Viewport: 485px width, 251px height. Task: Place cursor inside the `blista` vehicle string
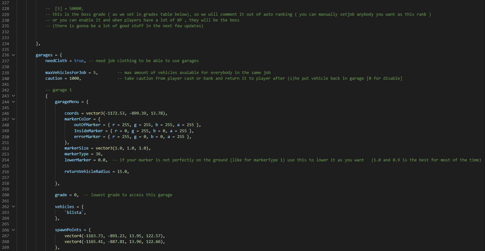75,212
